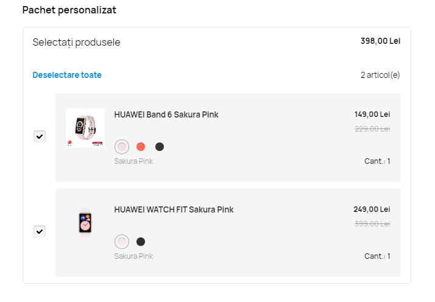Click HUAWEI WATCH FIT Sakura Pink title
The width and height of the screenshot is (435, 302).
174,209
